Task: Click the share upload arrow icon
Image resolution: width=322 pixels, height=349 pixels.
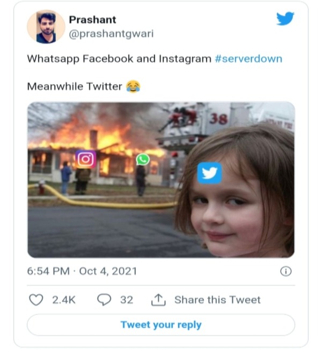Action: pos(158,300)
